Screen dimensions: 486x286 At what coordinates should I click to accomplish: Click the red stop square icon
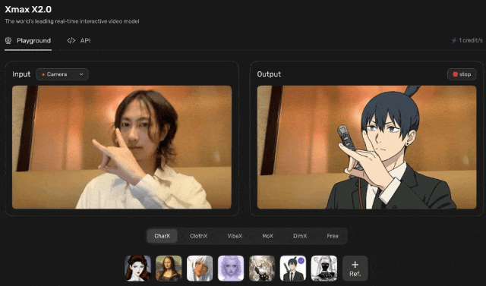point(456,74)
